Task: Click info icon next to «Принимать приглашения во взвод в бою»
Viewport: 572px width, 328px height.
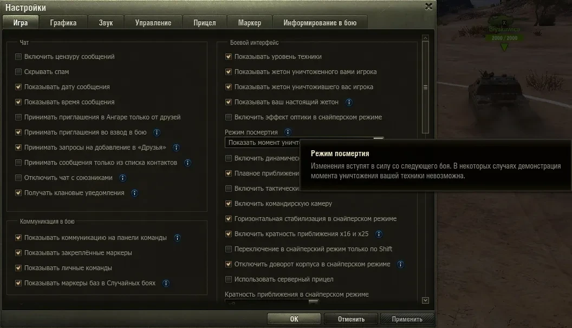Action: pyautogui.click(x=157, y=132)
